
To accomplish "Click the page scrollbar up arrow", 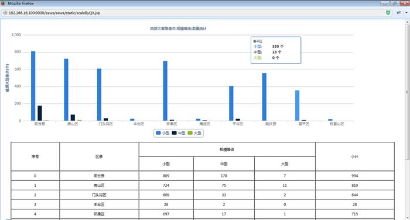I will 408,22.
